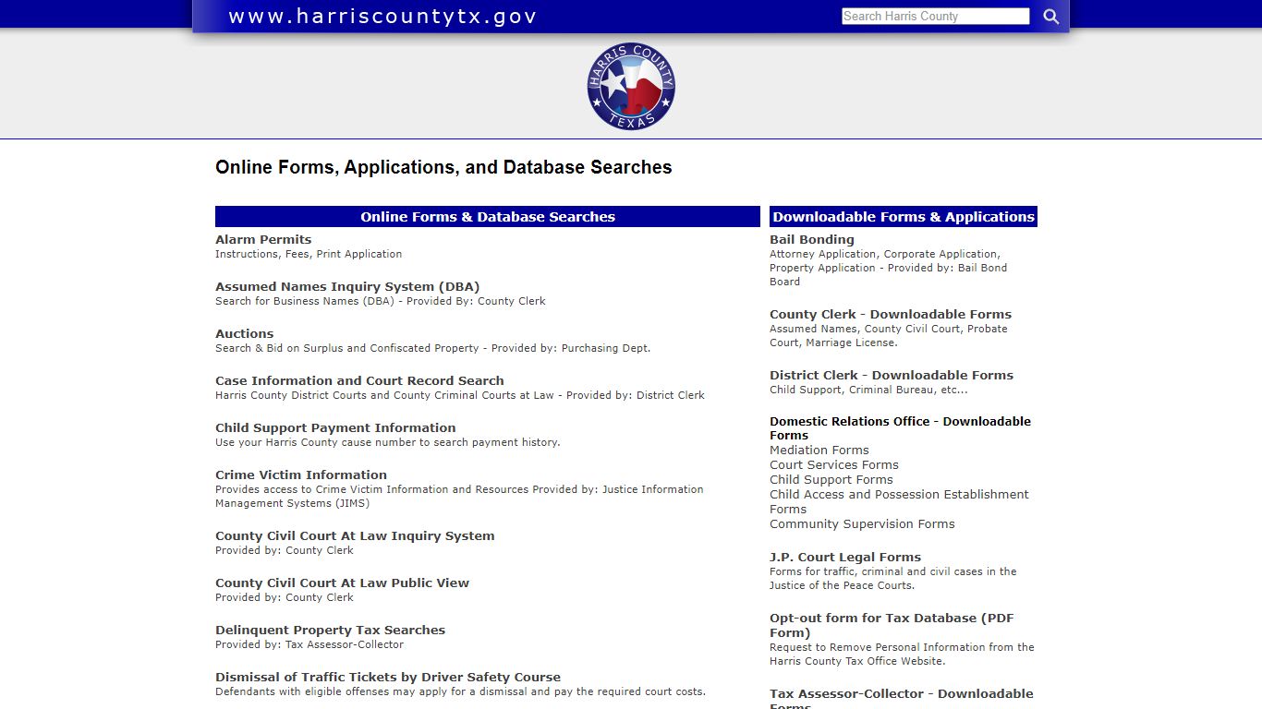Open the Bail Bonding forms link
Screen dimensions: 1262x709
tap(812, 239)
